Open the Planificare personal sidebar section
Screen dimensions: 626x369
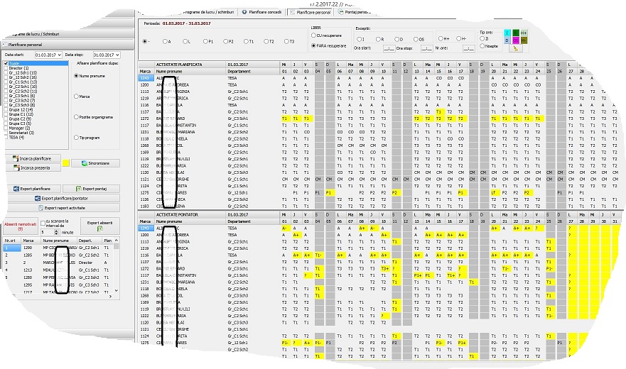67,45
